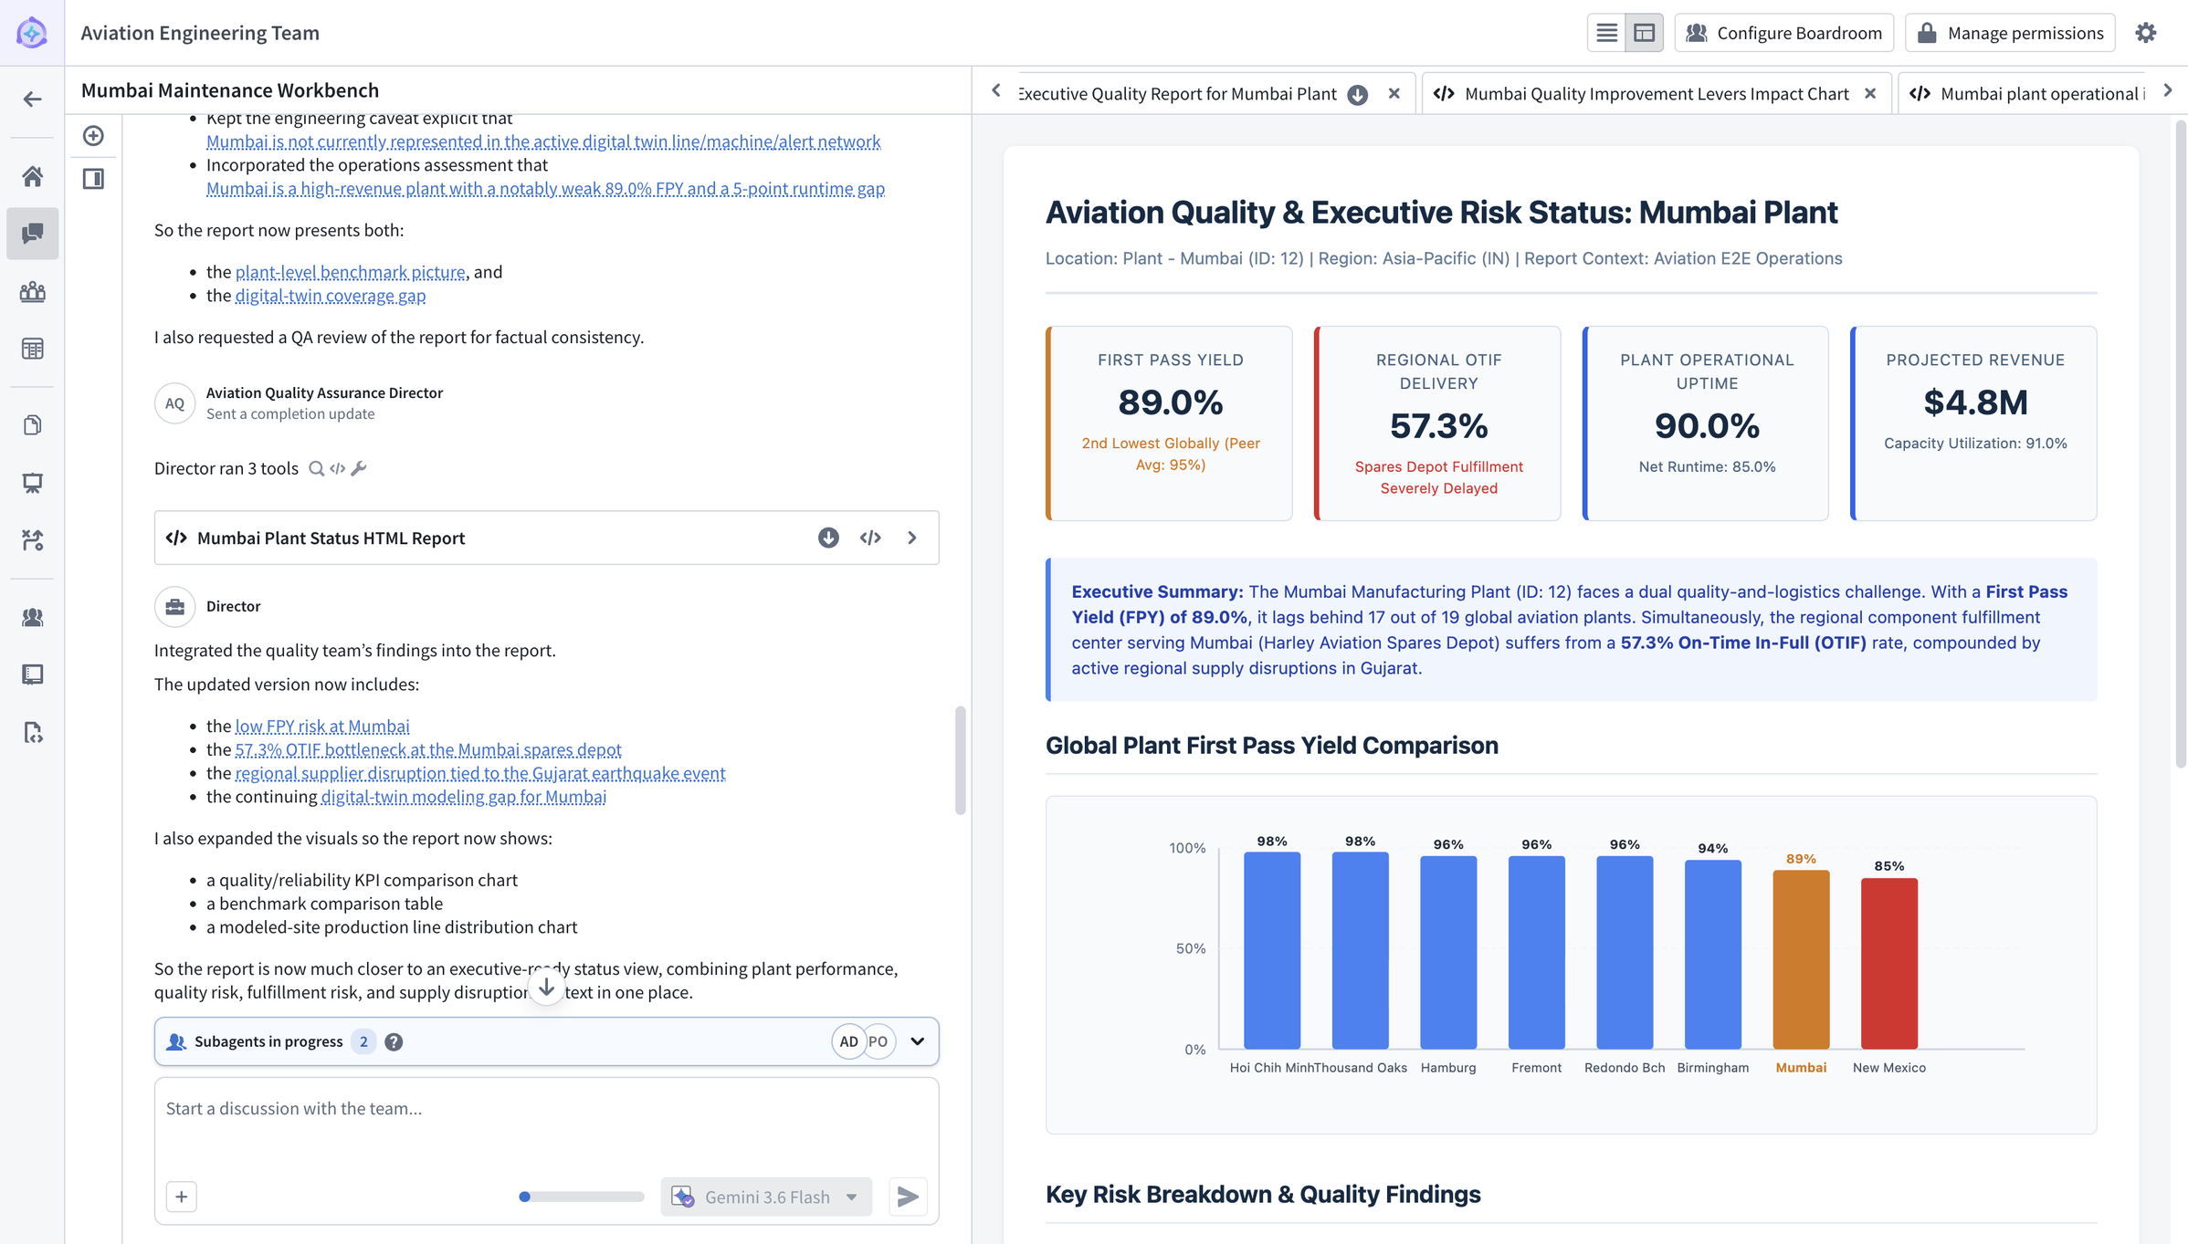
Task: Open the presentation board sidebar icon
Action: [32, 483]
